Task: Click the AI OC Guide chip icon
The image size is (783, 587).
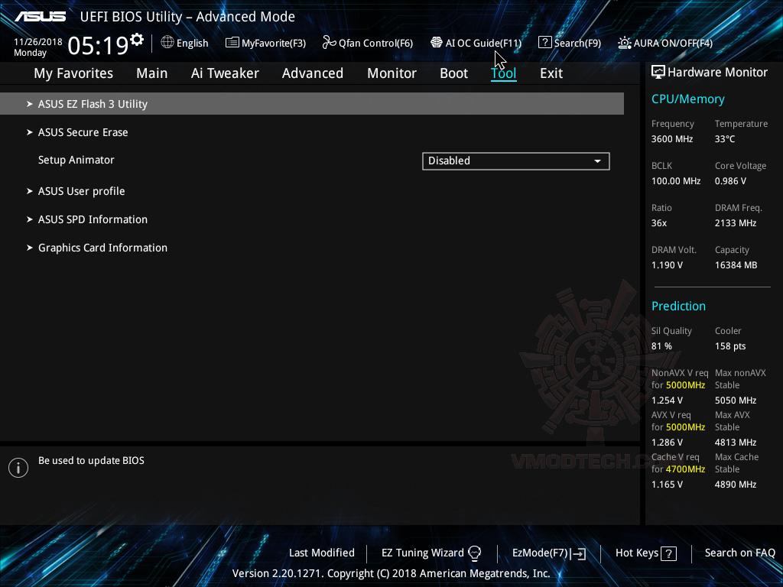Action: tap(437, 43)
